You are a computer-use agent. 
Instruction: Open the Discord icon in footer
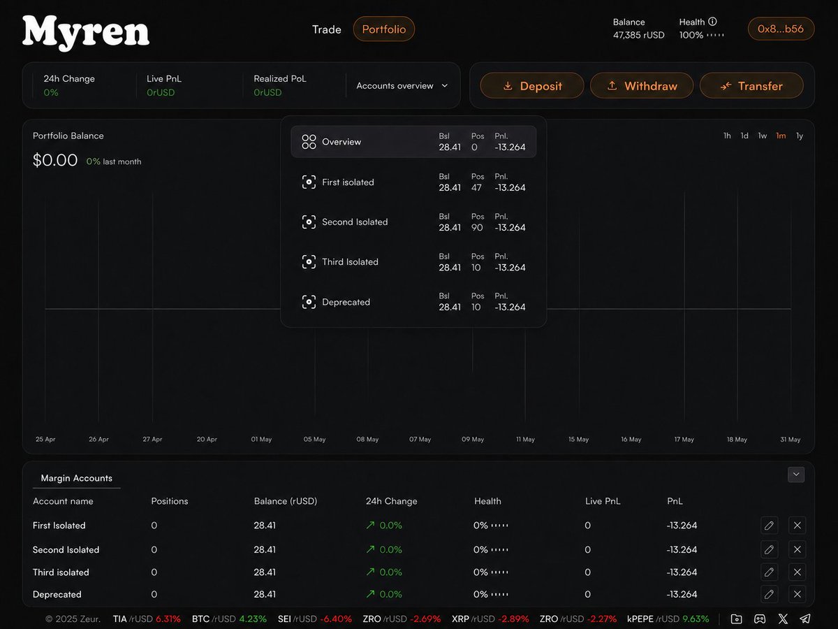click(760, 619)
